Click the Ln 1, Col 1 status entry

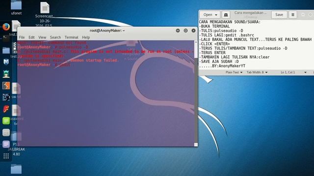[288, 72]
